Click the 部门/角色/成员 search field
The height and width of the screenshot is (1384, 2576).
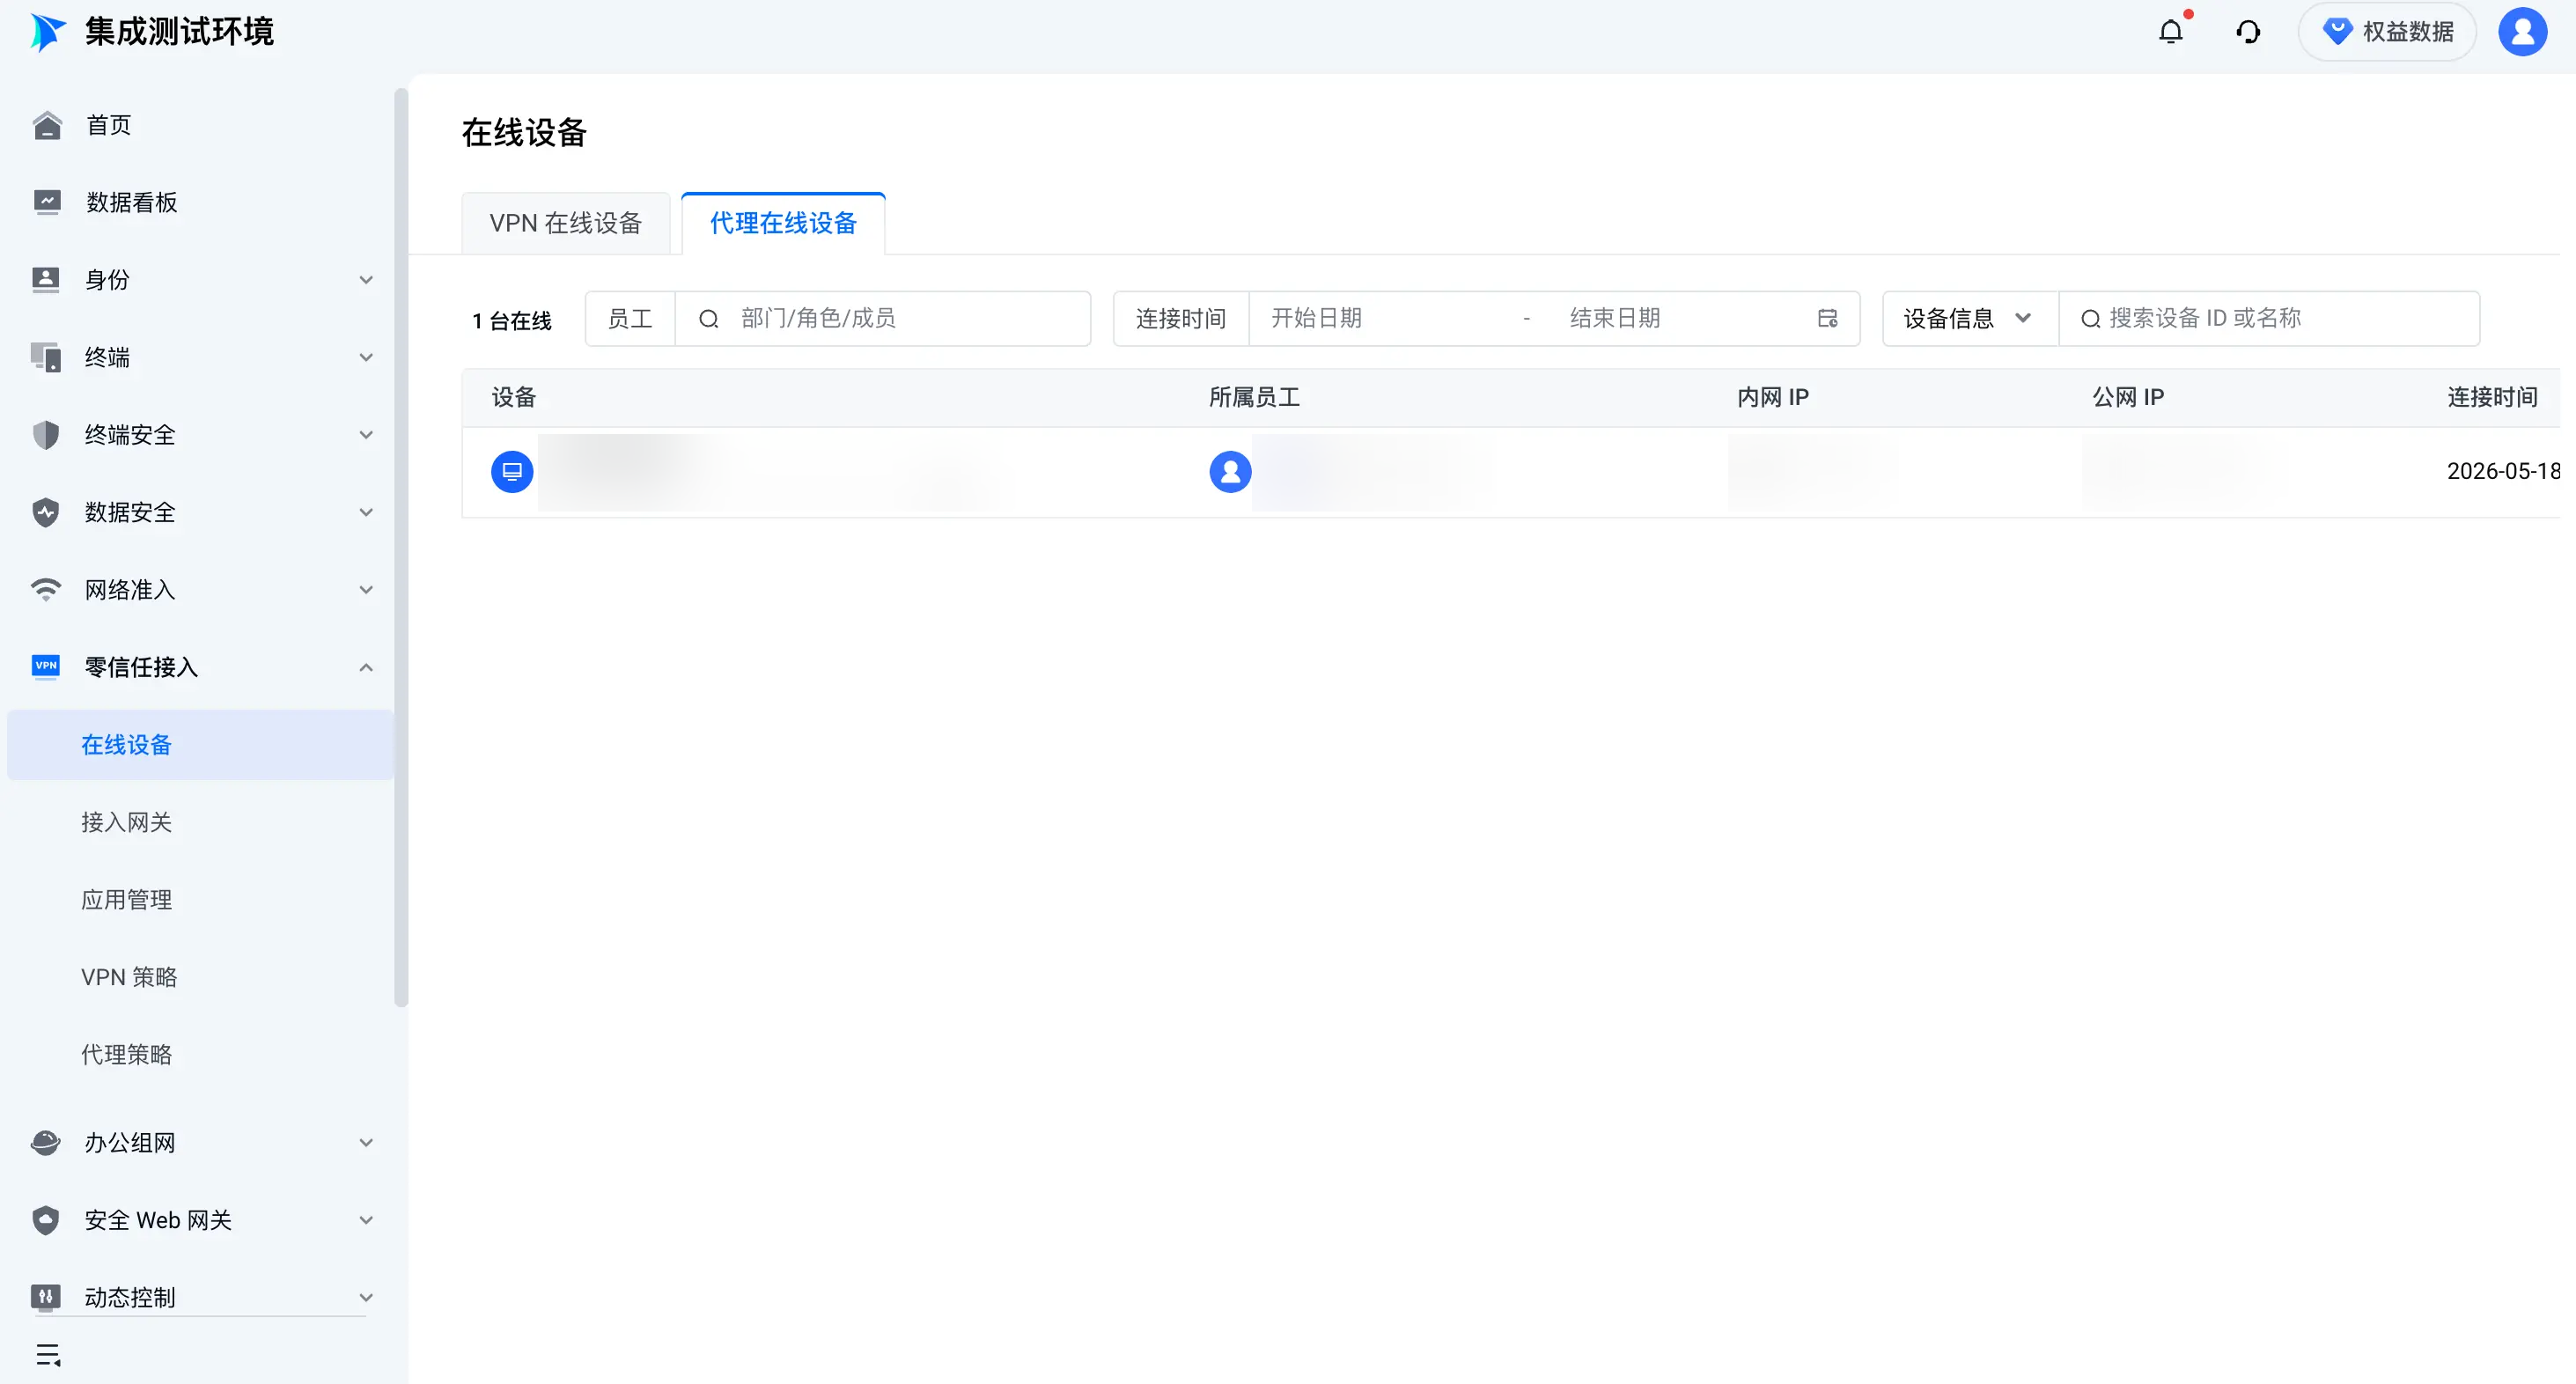click(883, 318)
